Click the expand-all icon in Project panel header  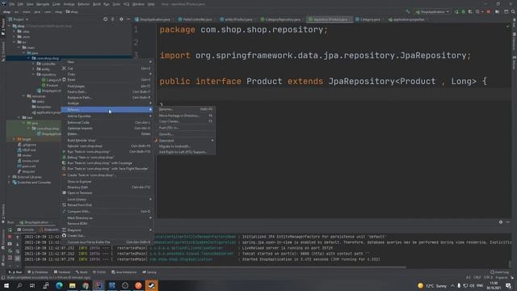pos(113,19)
